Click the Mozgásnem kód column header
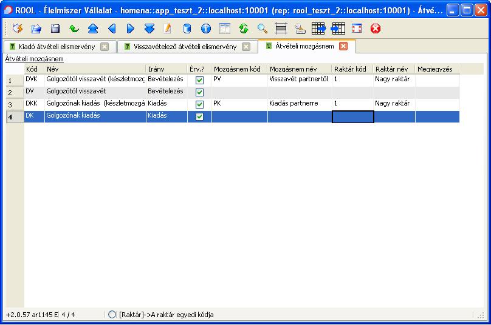491x325 pixels. tap(239, 70)
